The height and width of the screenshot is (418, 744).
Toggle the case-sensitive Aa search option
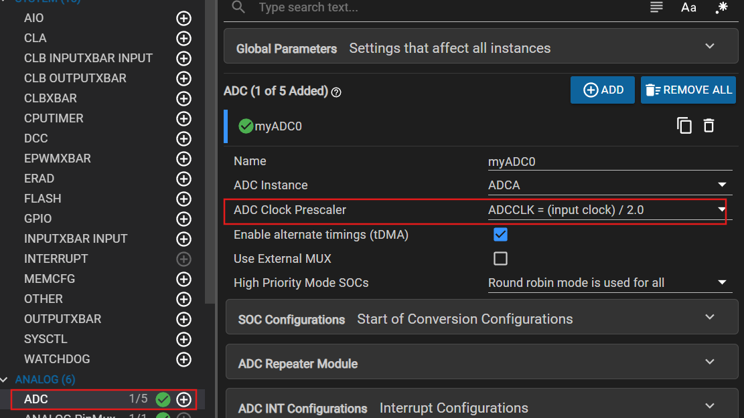click(x=688, y=7)
